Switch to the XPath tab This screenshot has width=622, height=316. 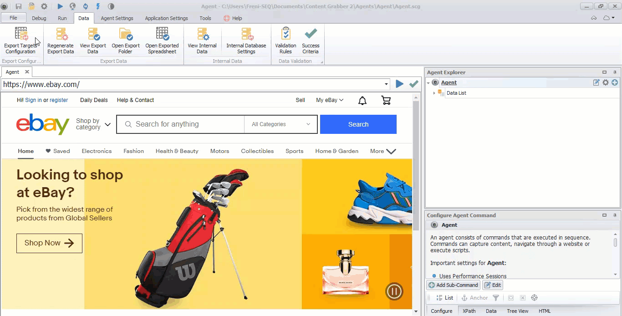click(469, 311)
